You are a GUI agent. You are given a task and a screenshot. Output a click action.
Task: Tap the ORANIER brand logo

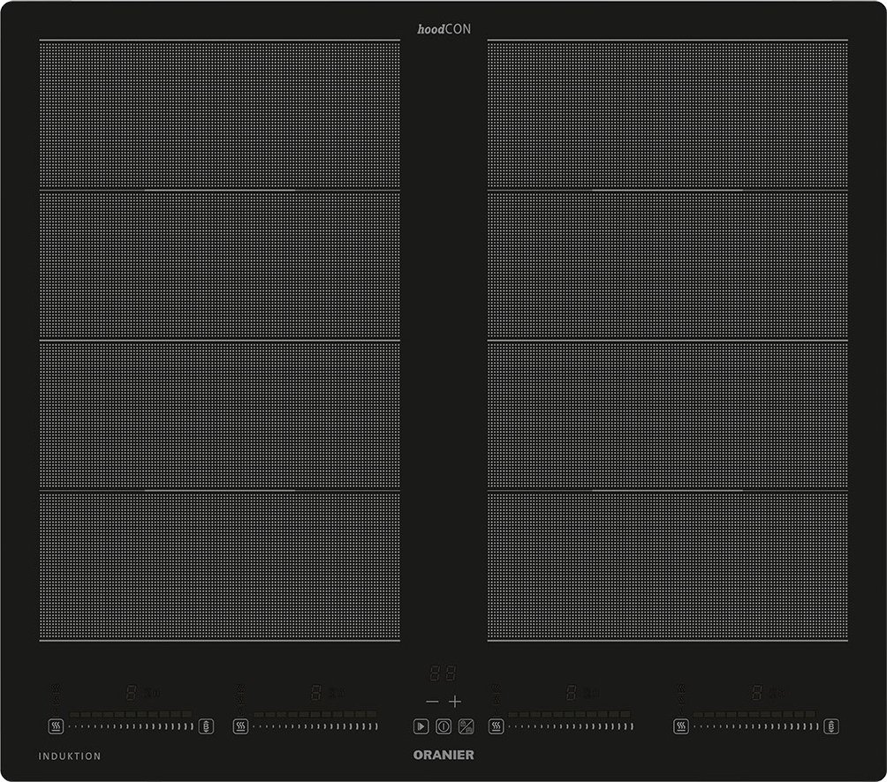pyautogui.click(x=443, y=756)
